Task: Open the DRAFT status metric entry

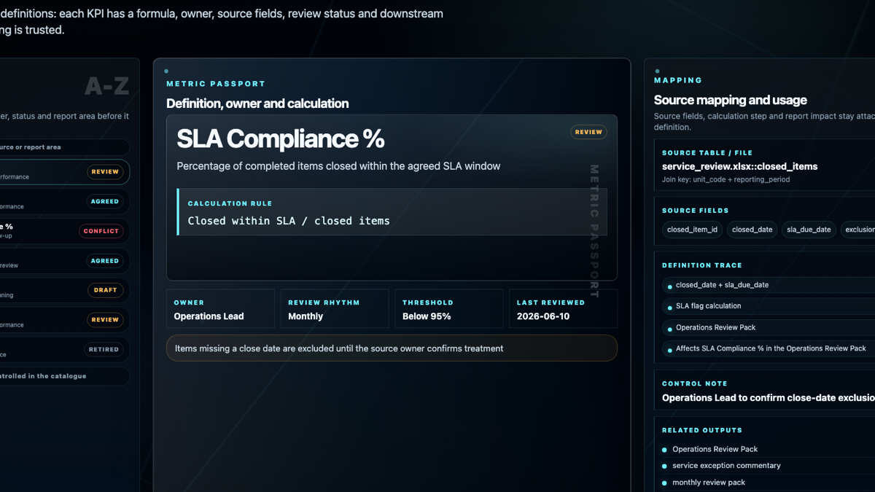Action: (65, 290)
